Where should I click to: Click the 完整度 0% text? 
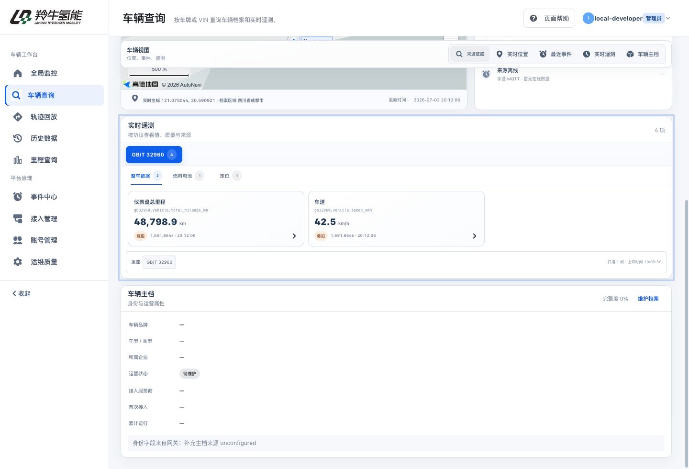tap(615, 299)
